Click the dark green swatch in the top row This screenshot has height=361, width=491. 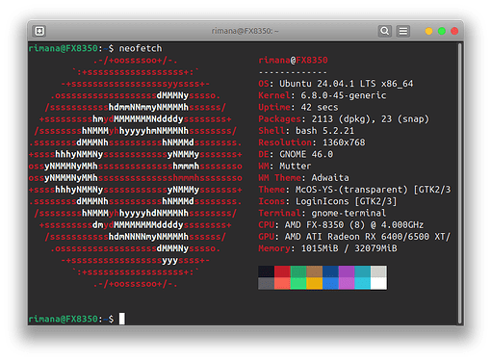(298, 271)
